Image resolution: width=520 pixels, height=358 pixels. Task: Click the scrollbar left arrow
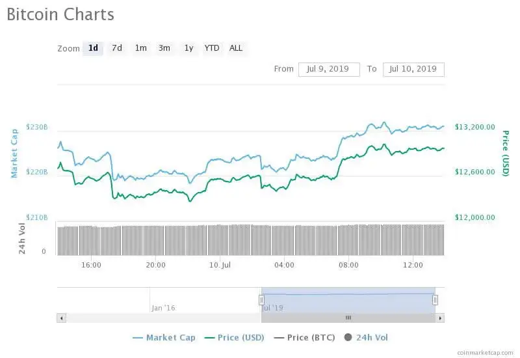pos(61,318)
